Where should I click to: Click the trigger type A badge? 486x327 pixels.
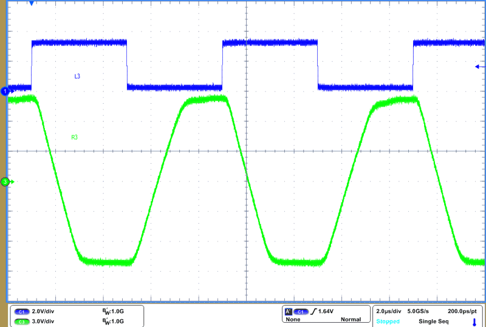pos(288,311)
